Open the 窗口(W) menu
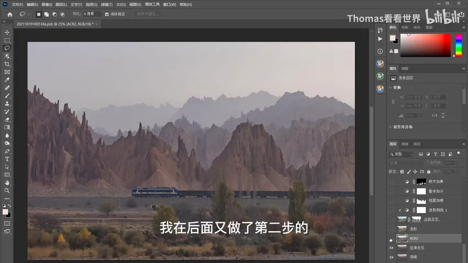 (x=170, y=4)
